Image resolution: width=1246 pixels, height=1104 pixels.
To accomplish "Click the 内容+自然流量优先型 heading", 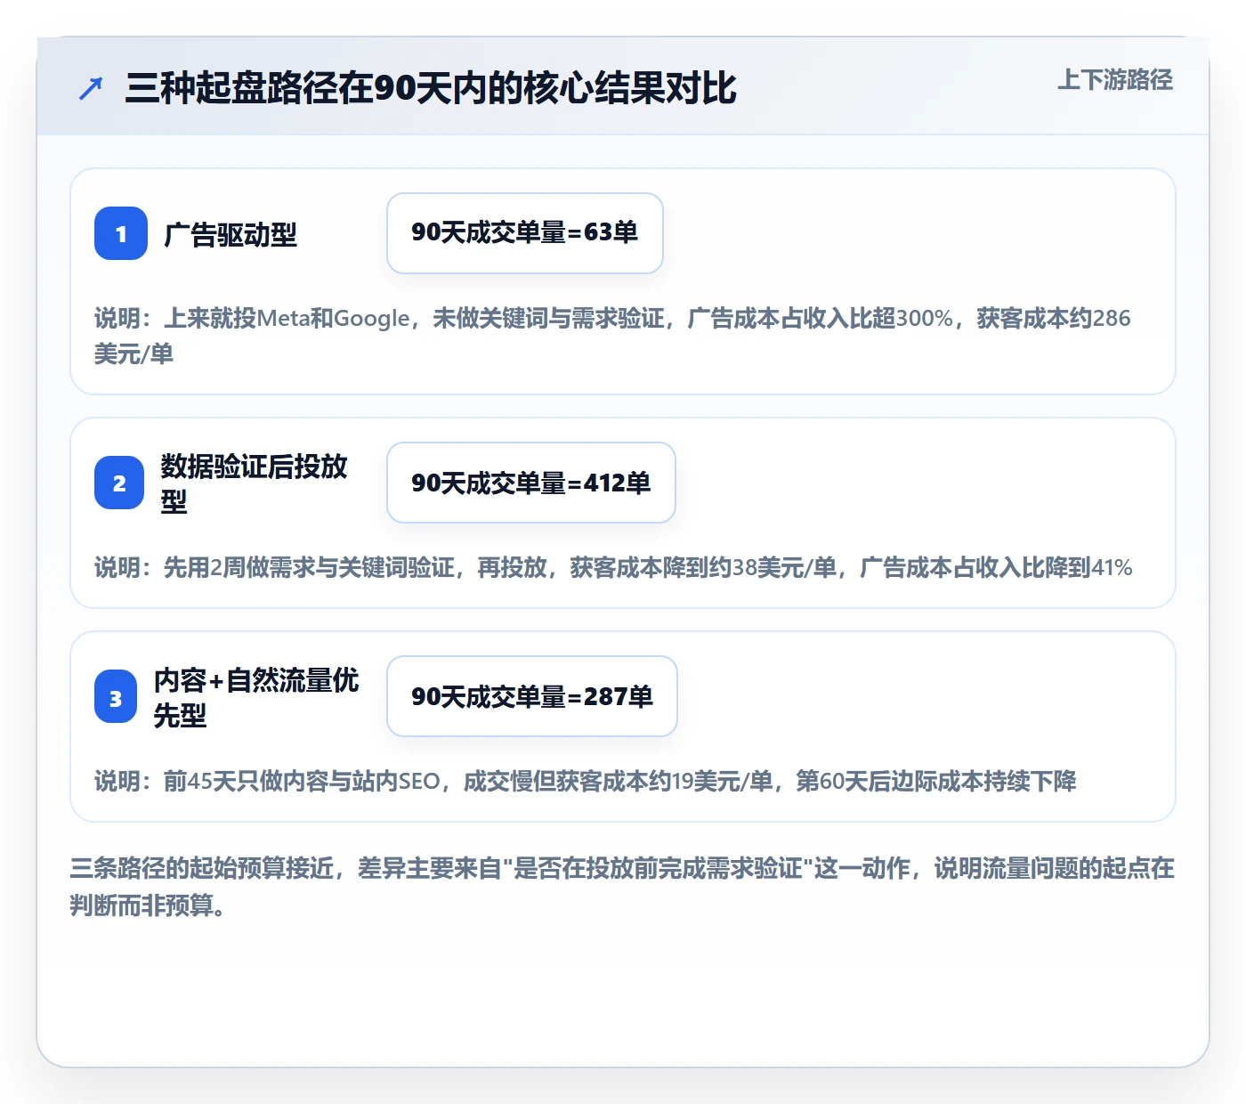I will tap(256, 696).
